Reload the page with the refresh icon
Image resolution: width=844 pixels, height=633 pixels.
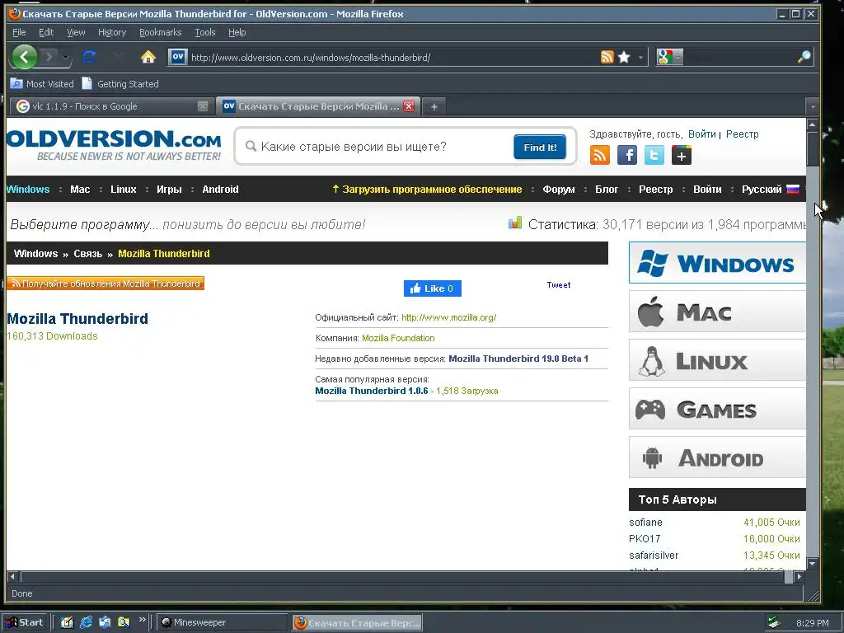click(89, 57)
